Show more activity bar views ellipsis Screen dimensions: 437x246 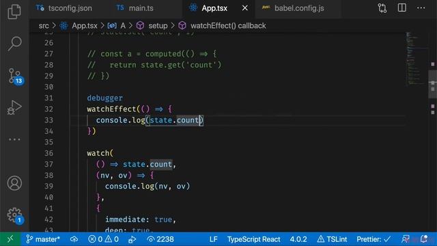[x=14, y=139]
